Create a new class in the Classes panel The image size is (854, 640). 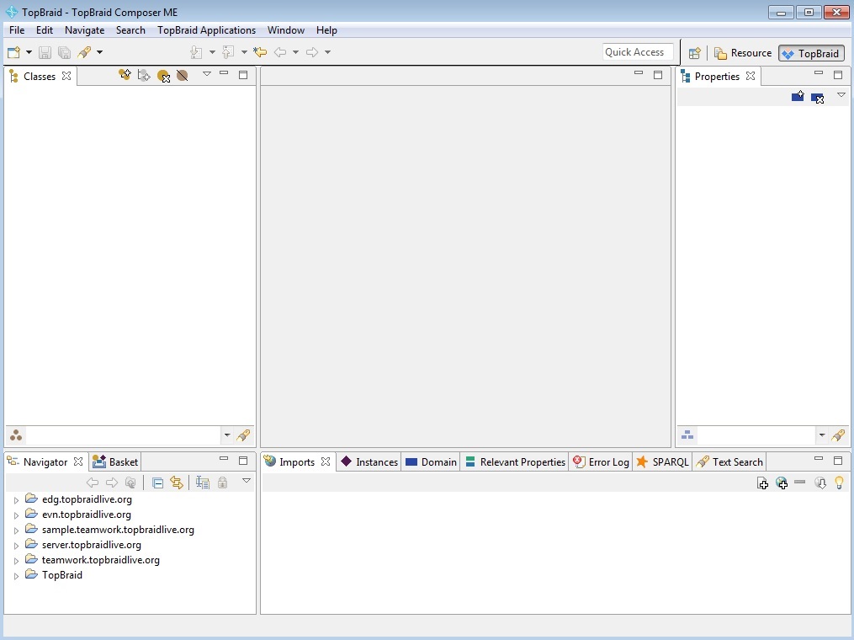pyautogui.click(x=125, y=75)
